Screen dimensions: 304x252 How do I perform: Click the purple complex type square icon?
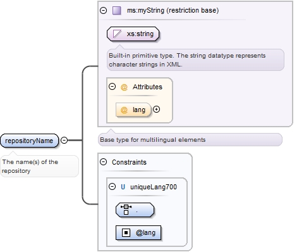click(117, 10)
